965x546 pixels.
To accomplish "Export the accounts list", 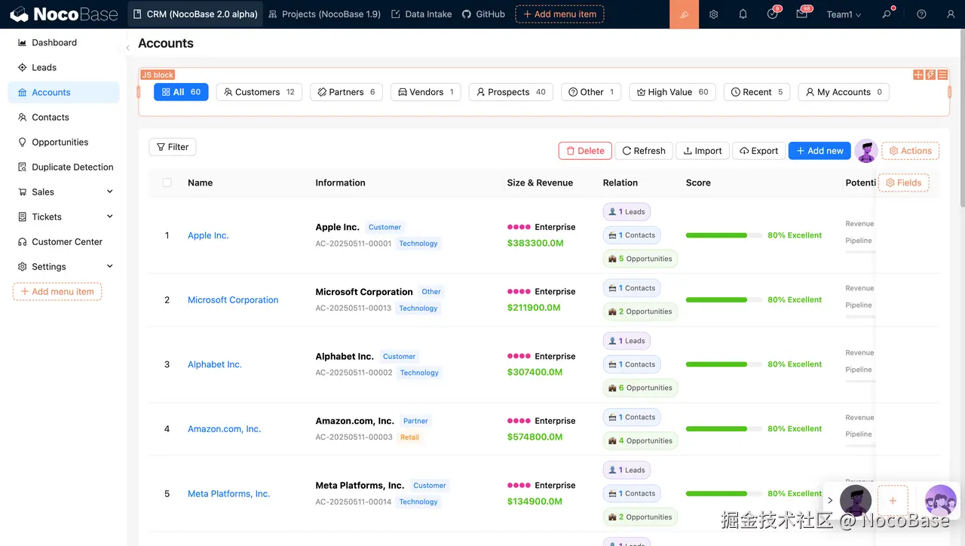I will [759, 151].
